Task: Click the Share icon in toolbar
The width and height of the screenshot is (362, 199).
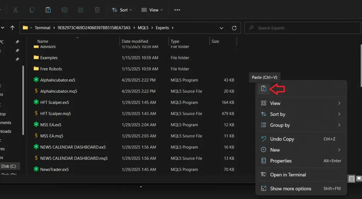Action: pos(81,10)
